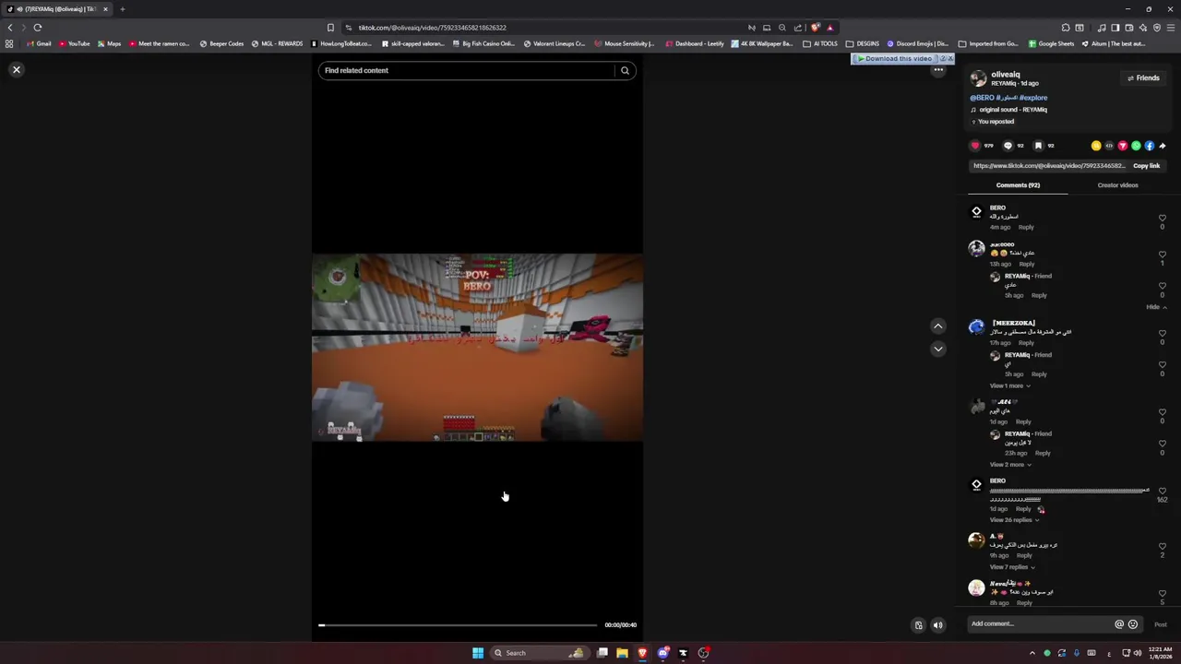1181x664 pixels.
Task: Like MEERZOKA's comment
Action: click(x=1162, y=334)
